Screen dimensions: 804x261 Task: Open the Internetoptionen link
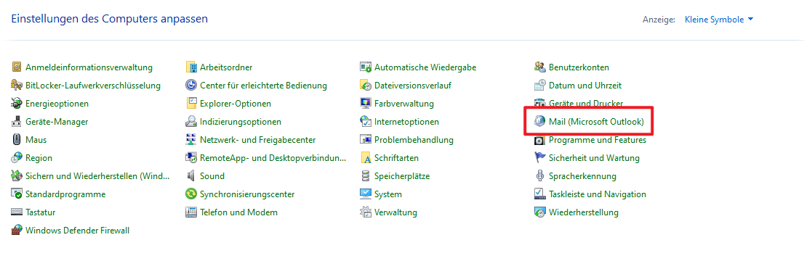pos(406,122)
